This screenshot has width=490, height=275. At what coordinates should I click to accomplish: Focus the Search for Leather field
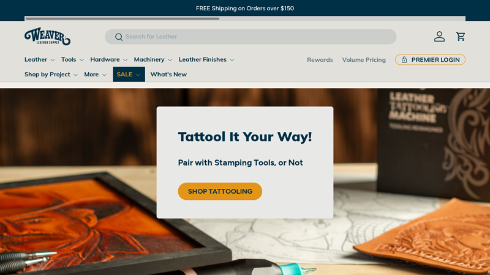click(251, 37)
